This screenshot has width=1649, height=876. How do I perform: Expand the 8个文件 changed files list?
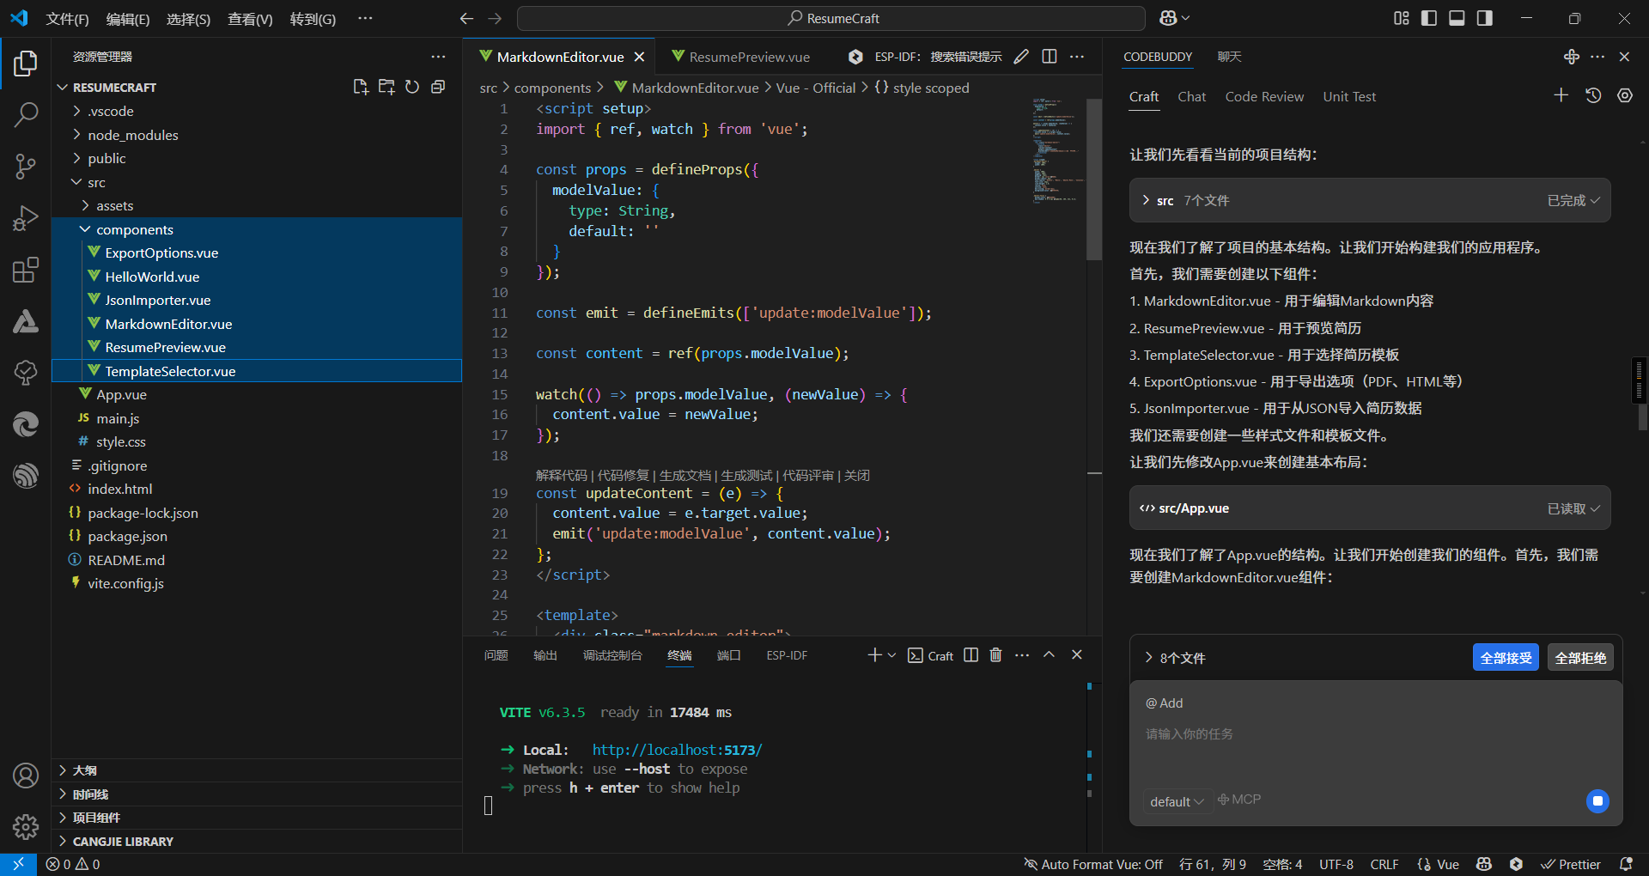(1174, 658)
